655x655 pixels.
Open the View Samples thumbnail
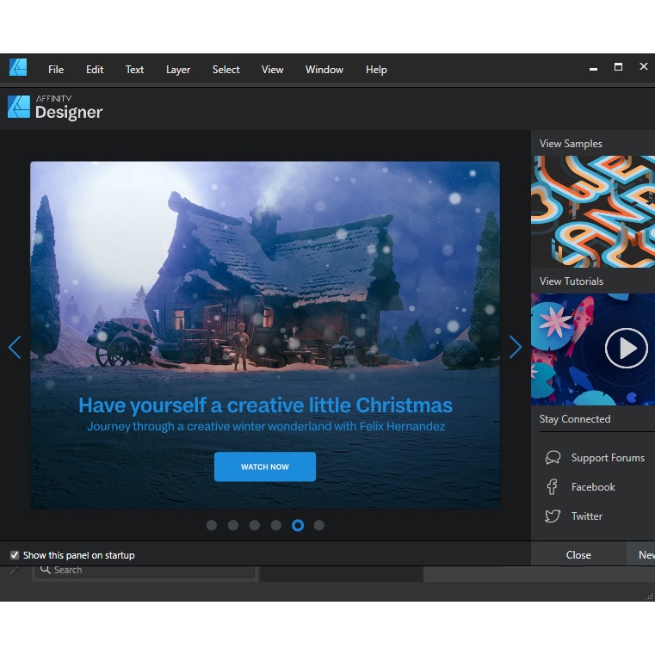pos(592,211)
